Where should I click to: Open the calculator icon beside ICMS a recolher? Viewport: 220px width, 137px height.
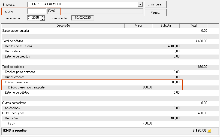click(x=209, y=131)
